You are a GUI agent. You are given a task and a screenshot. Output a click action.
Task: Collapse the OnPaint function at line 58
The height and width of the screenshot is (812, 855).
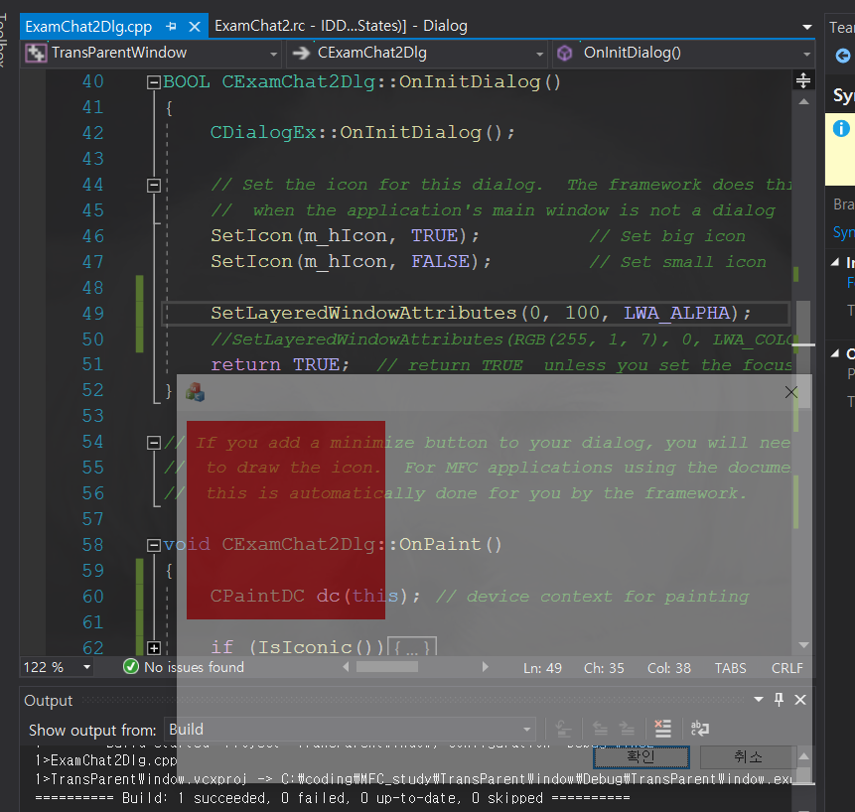153,544
